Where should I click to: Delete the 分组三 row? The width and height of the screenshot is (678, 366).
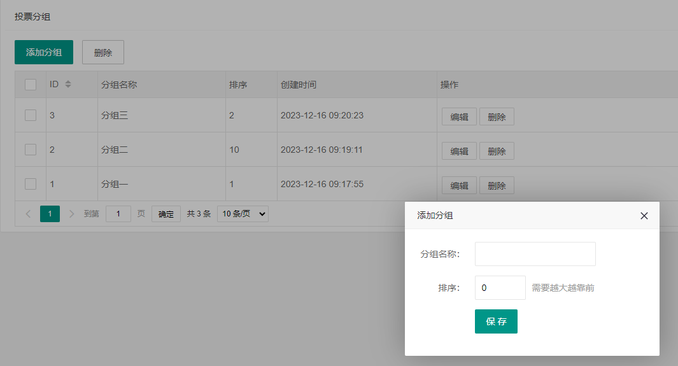coord(497,116)
